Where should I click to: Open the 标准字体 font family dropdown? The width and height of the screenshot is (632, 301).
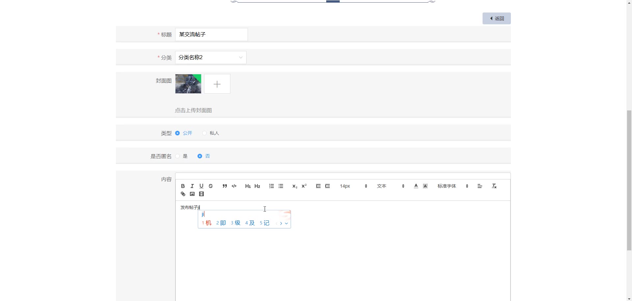(453, 186)
